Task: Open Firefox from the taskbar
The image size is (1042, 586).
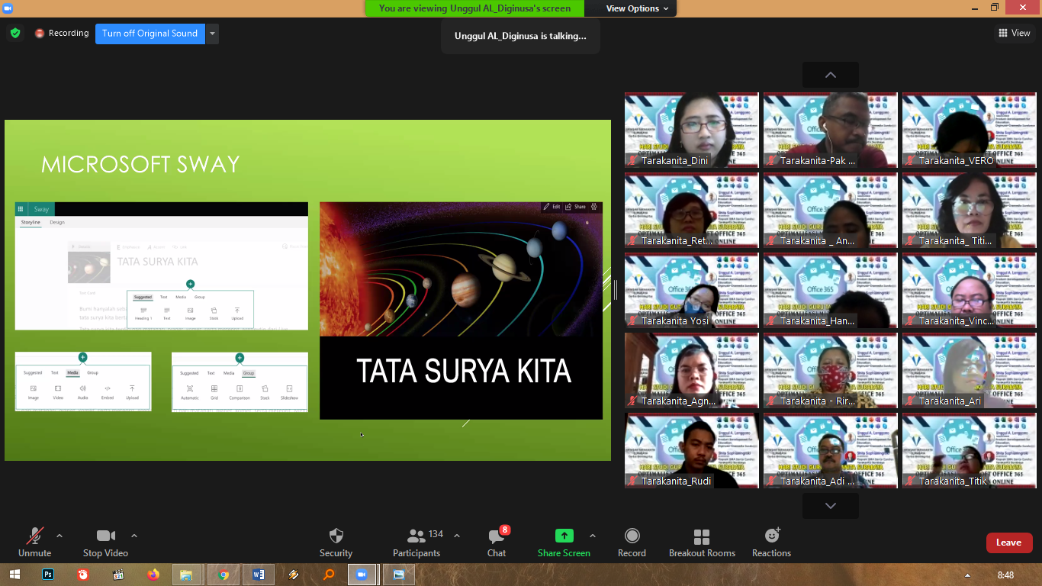Action: pos(153,575)
